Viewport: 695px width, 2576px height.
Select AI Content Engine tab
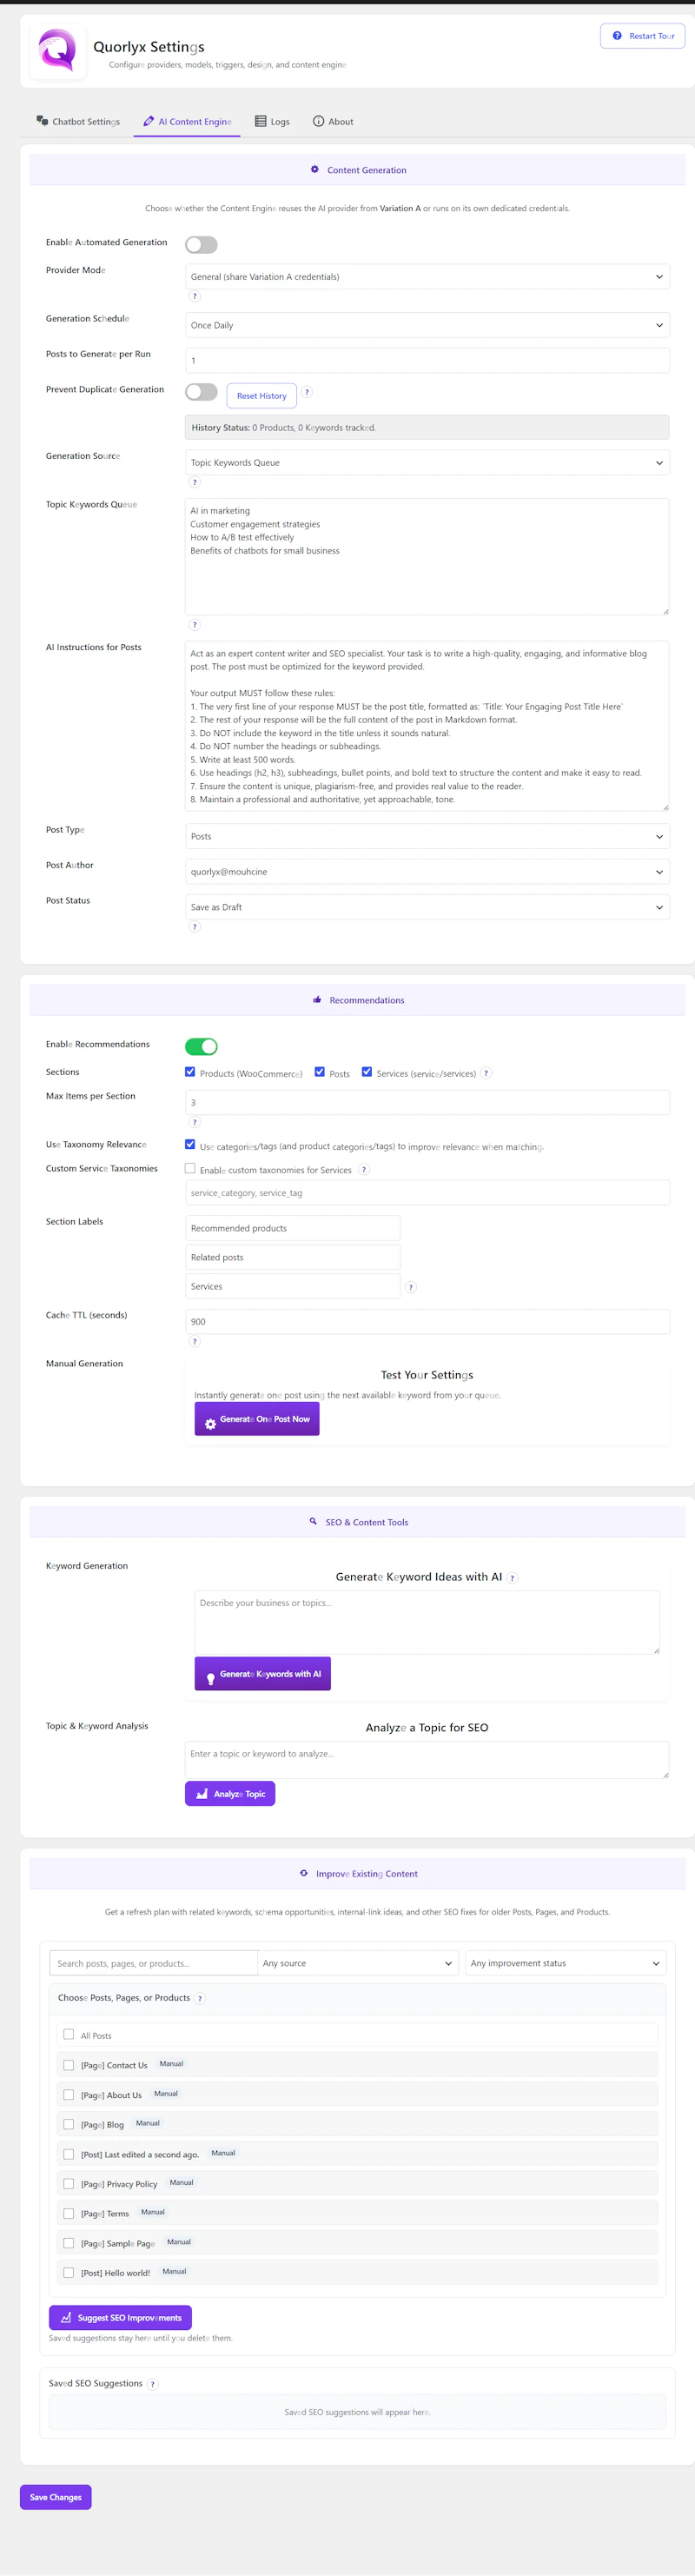click(187, 121)
